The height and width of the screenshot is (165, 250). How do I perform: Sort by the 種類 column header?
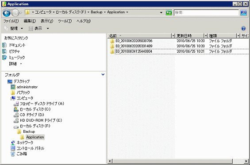223,36
